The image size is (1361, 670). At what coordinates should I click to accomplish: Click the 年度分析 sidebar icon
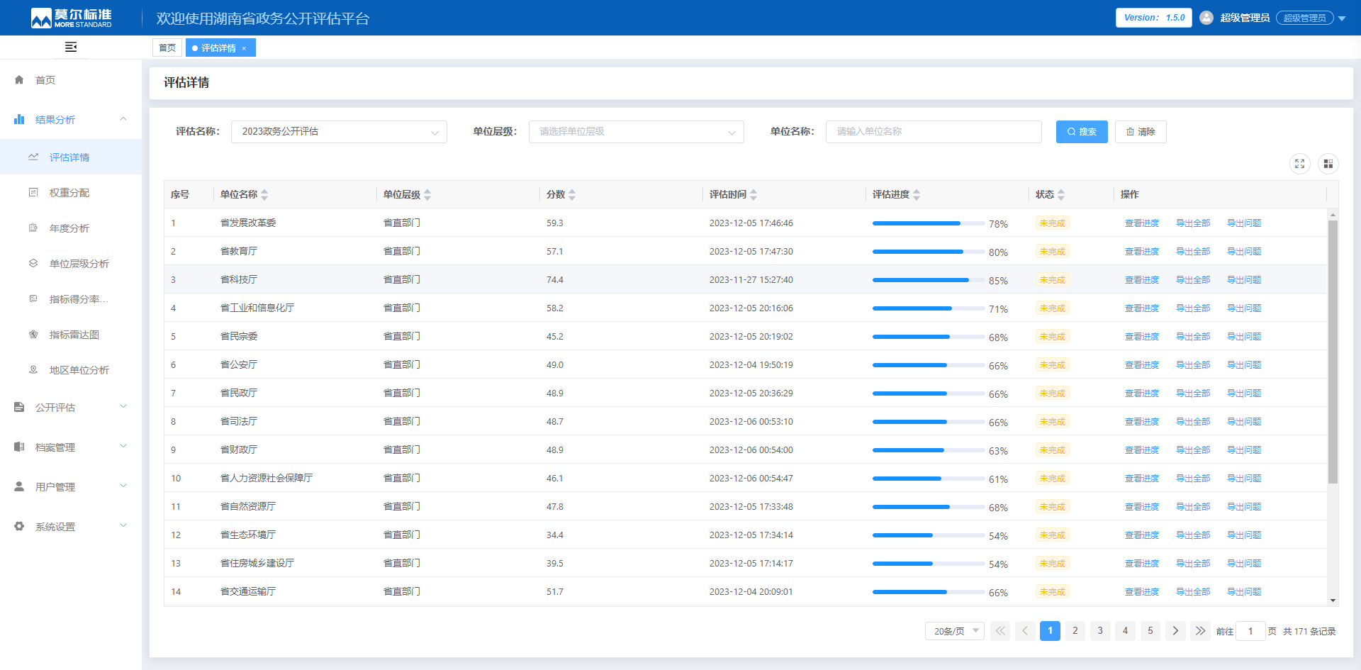[33, 228]
